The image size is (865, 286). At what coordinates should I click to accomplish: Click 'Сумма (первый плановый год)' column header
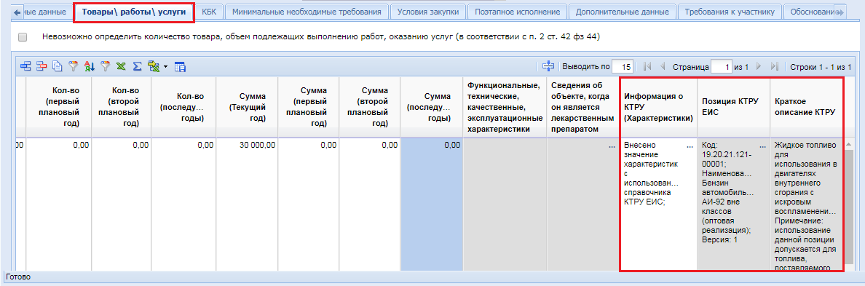[309, 107]
